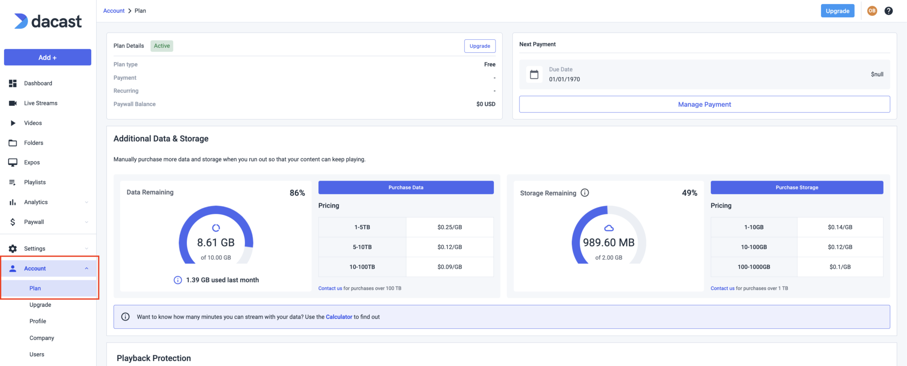This screenshot has height=366, width=907.
Task: Open the Profile submenu item
Action: [38, 321]
